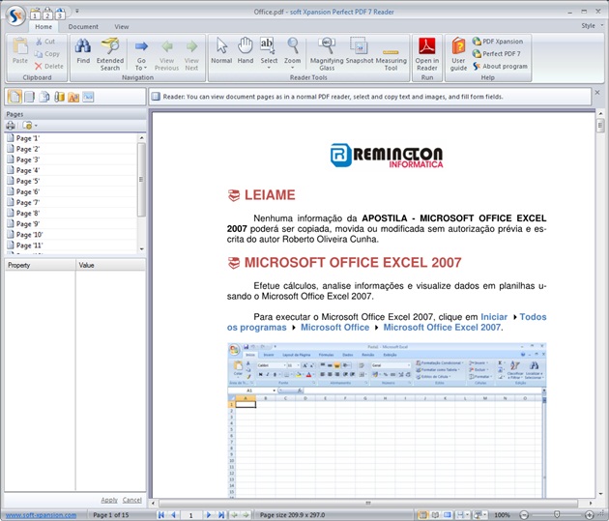Close the Reader info bar
The height and width of the screenshot is (521, 609).
coord(597,93)
